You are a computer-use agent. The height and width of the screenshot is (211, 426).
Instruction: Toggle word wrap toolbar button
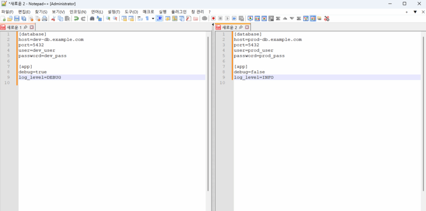[140, 19]
